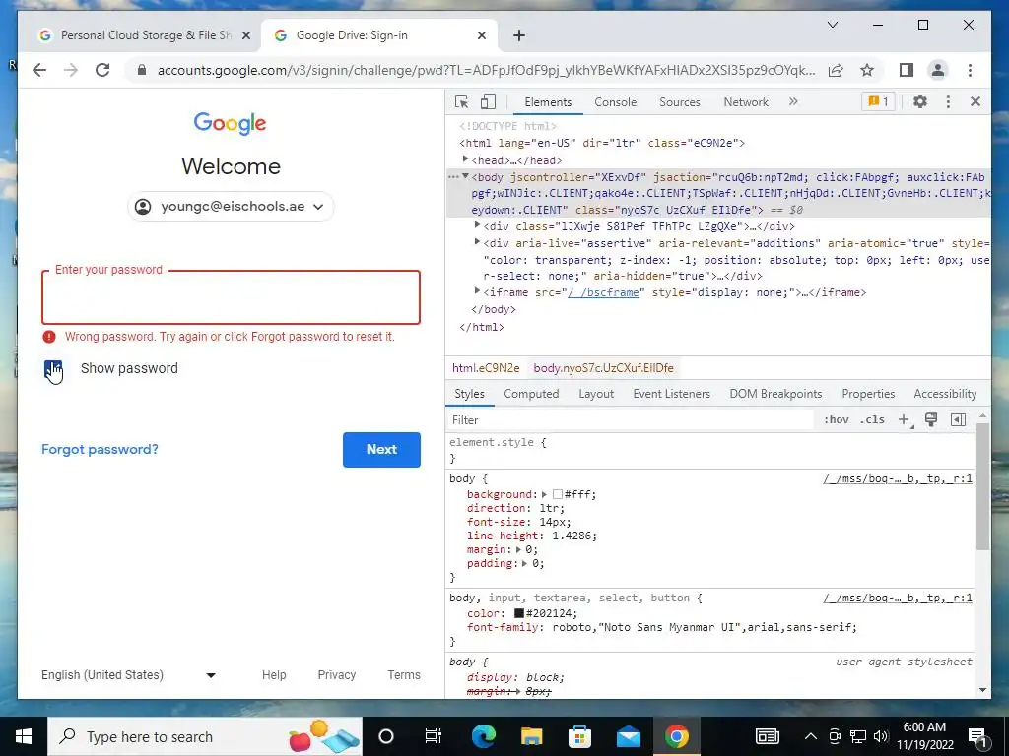
Task: Open Chrome three-dot menu
Action: tap(970, 70)
